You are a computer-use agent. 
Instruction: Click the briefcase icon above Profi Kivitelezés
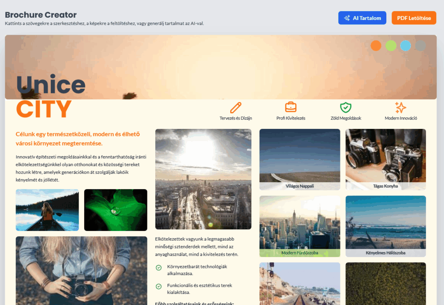tap(291, 107)
